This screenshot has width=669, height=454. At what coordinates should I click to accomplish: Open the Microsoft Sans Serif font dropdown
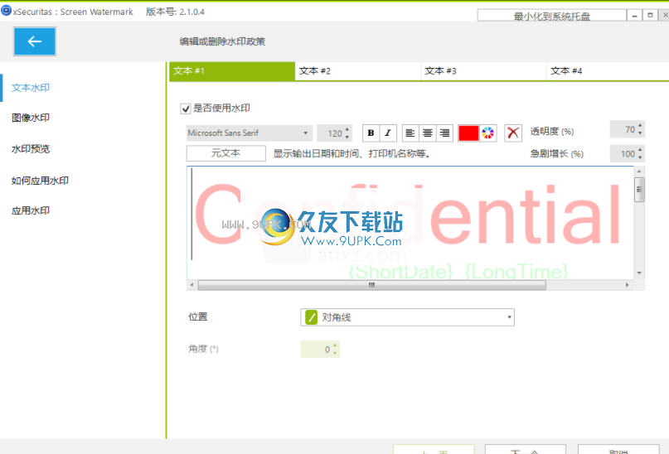(x=250, y=133)
